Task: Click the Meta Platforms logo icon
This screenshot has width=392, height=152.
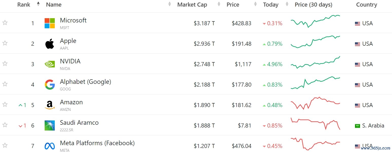Action: [x=50, y=146]
